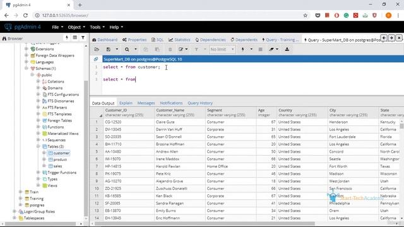Click the copy toolbar icon
The height and width of the screenshot is (227, 404).
[x=146, y=49]
